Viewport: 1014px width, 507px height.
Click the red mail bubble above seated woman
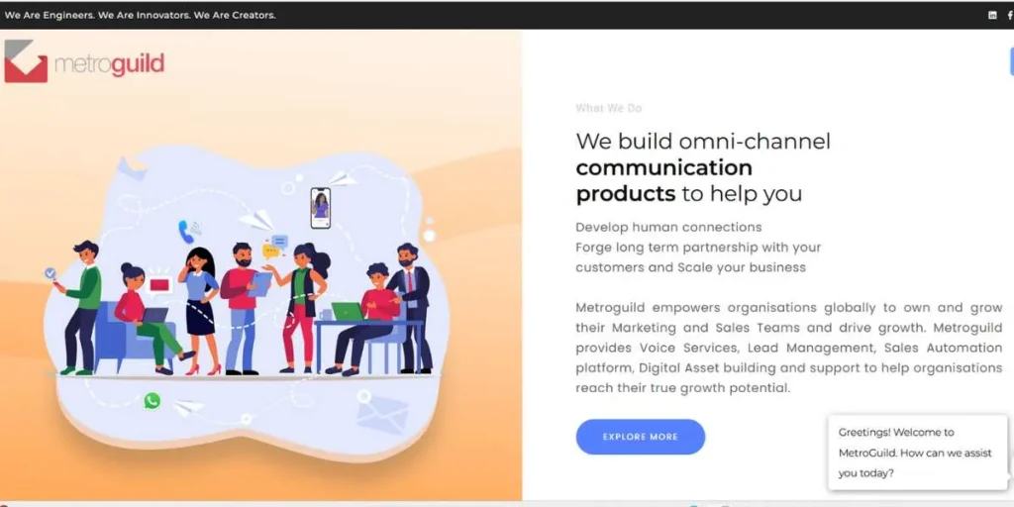coord(159,284)
